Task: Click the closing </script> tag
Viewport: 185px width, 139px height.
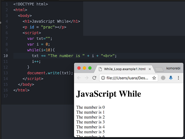Action: [x=33, y=79]
